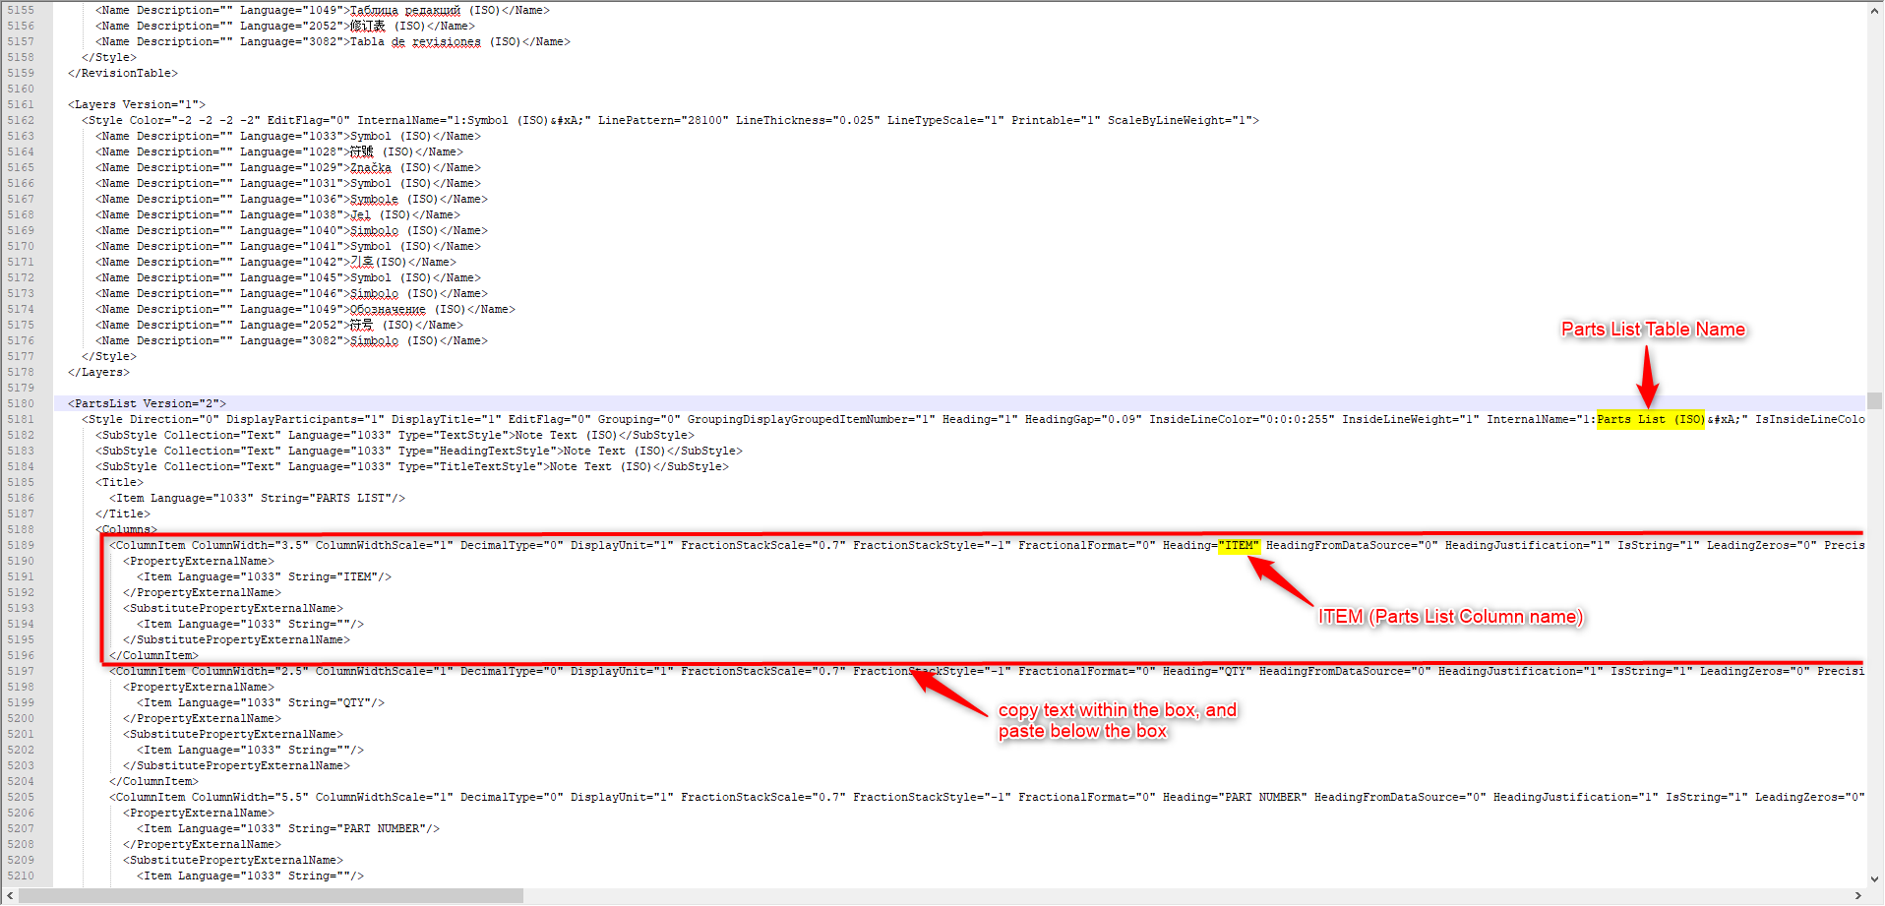Image resolution: width=1885 pixels, height=906 pixels.
Task: Click the horizontal scrollbar left arrow
Action: point(10,896)
